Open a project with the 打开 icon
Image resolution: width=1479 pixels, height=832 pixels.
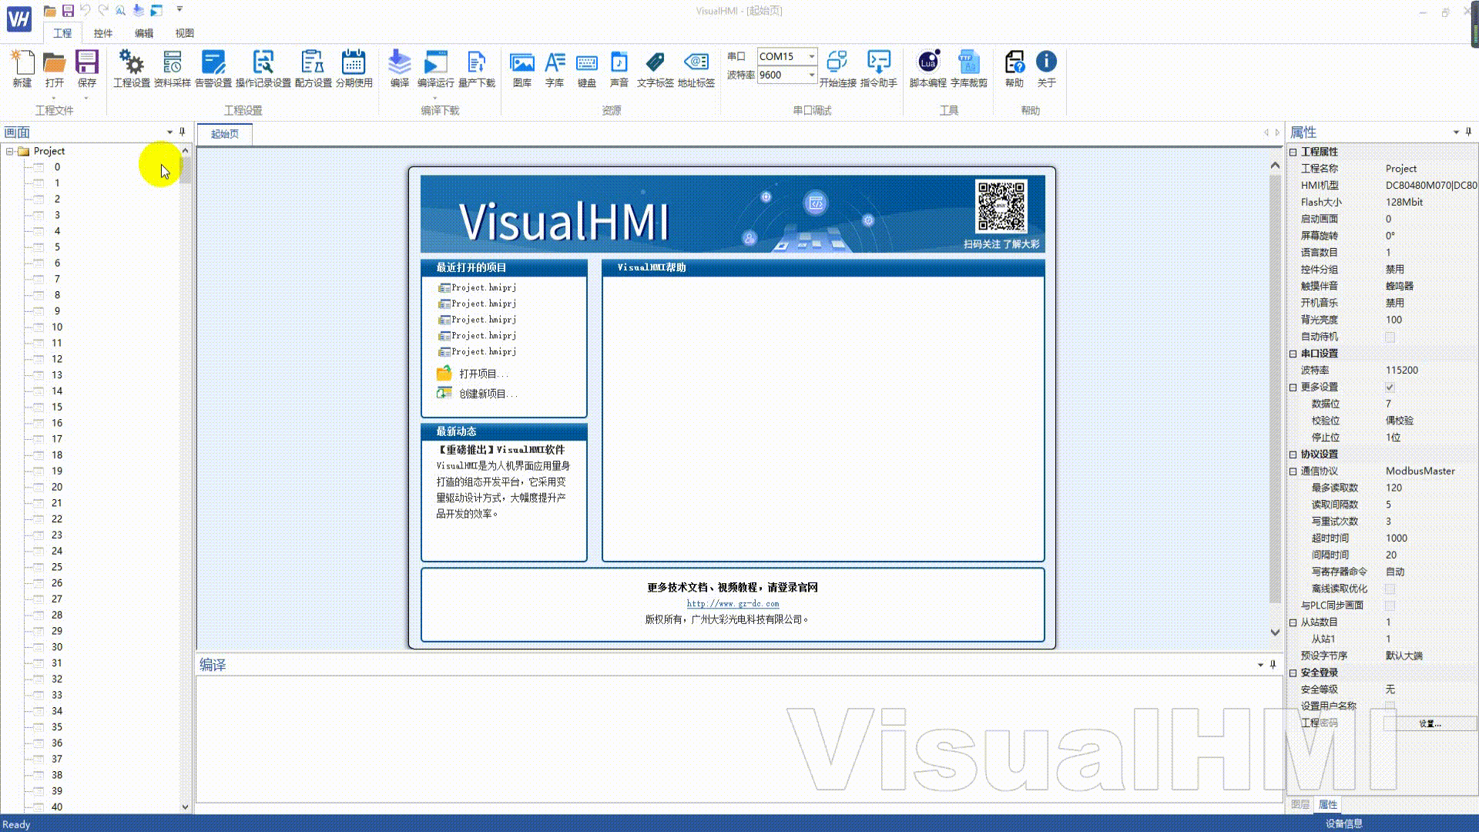[54, 69]
